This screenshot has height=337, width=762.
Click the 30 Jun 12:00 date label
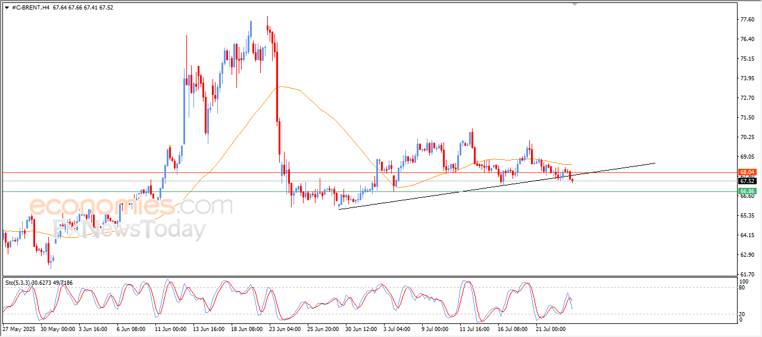click(361, 329)
